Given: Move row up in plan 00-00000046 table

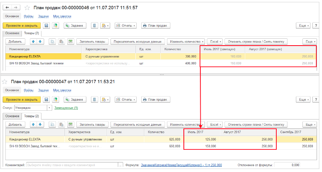Looking at the screenshot, I should coord(33,42).
